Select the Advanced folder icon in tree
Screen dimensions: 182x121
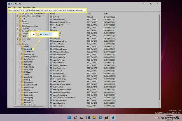tap(22, 49)
